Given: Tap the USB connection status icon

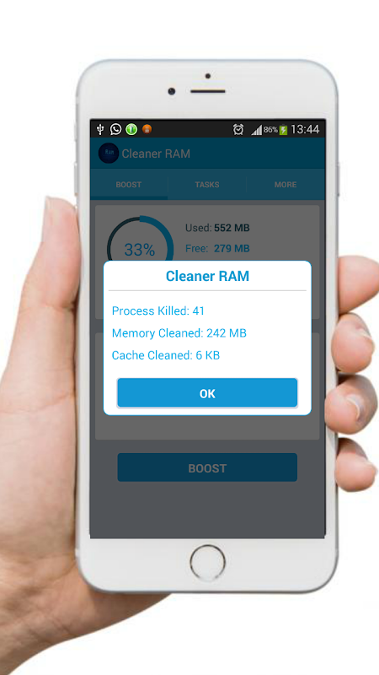Looking at the screenshot, I should click(100, 129).
